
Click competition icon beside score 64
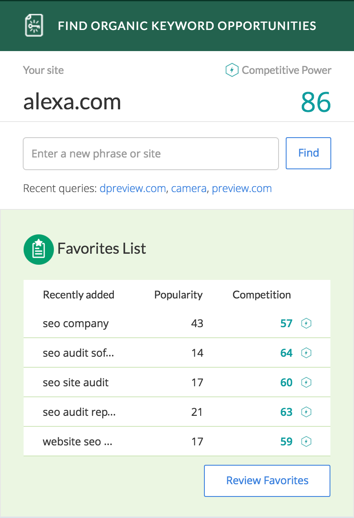[306, 353]
